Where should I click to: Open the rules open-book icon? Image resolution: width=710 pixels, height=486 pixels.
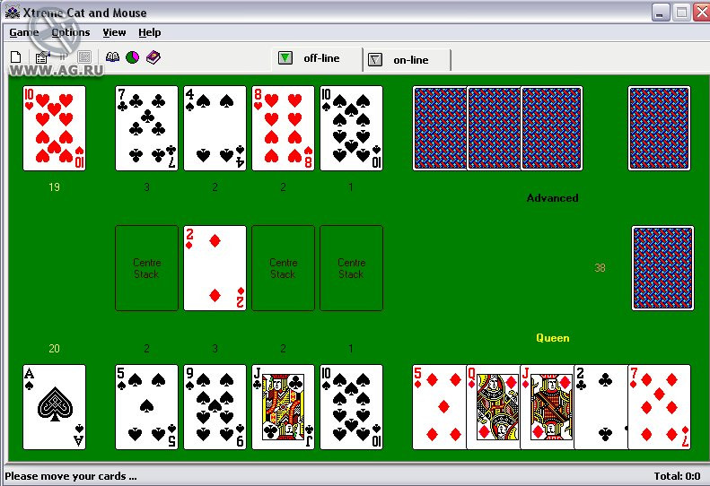112,57
